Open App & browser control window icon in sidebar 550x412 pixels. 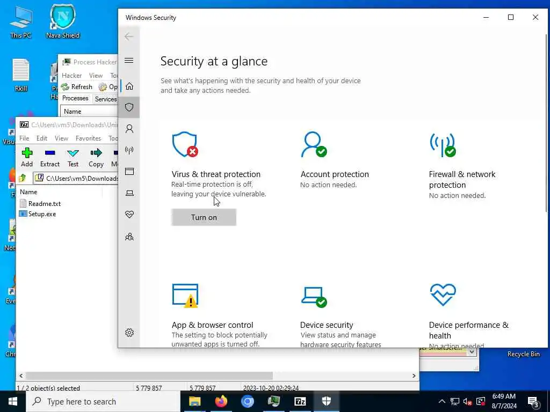(129, 171)
